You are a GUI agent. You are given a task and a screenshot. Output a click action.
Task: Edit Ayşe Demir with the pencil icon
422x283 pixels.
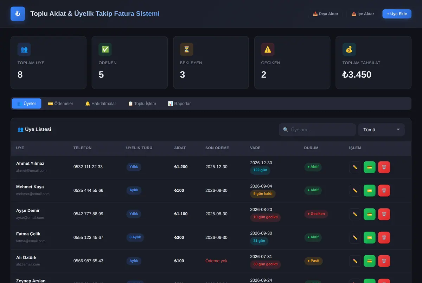(355, 214)
